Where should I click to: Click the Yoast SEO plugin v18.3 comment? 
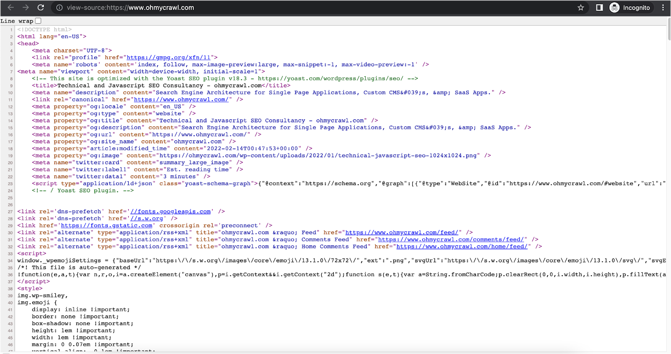coord(225,78)
